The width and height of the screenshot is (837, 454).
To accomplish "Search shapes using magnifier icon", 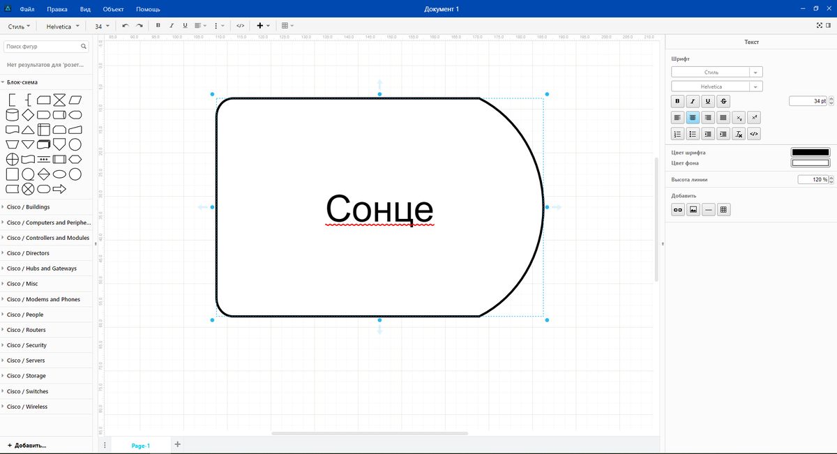I will pos(84,47).
